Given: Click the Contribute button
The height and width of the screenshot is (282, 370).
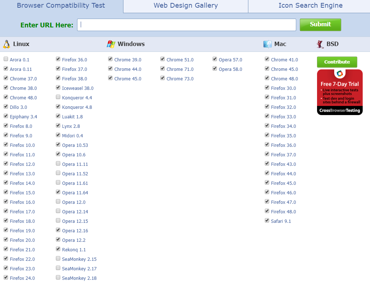Looking at the screenshot, I should pyautogui.click(x=337, y=62).
